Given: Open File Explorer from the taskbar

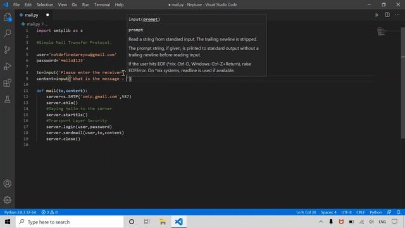Looking at the screenshot, I should 163,222.
